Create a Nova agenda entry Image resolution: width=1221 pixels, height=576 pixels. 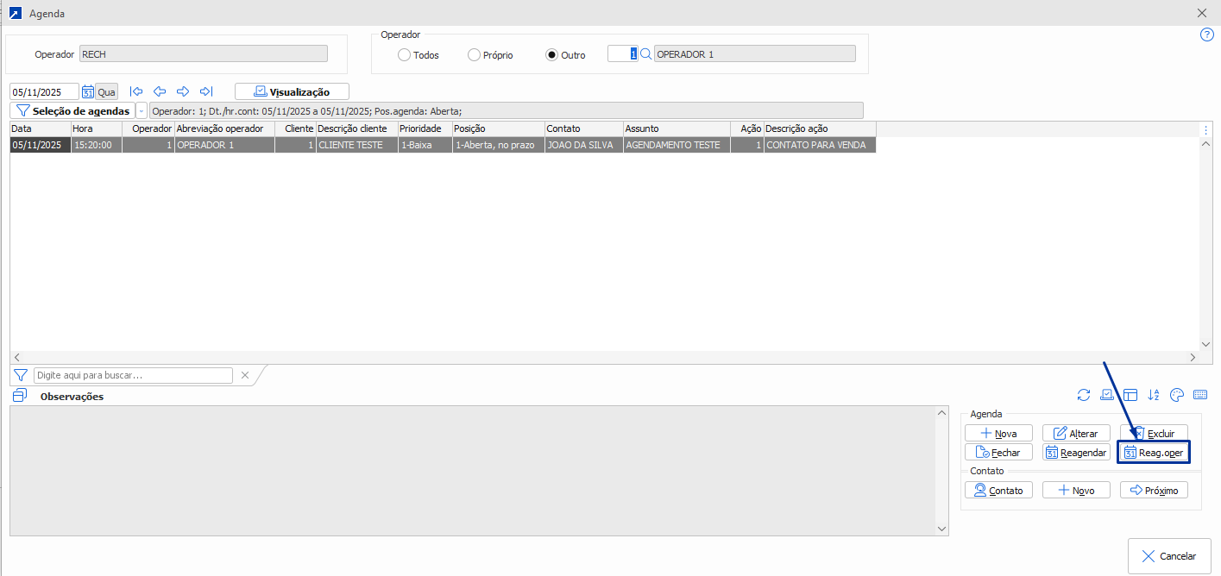pos(998,433)
